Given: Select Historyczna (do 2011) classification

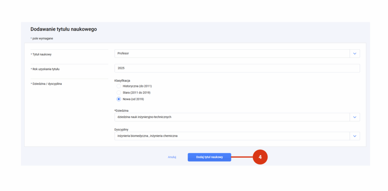Looking at the screenshot, I should [119, 86].
